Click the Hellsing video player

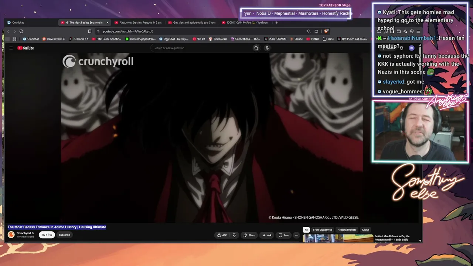click(x=211, y=137)
